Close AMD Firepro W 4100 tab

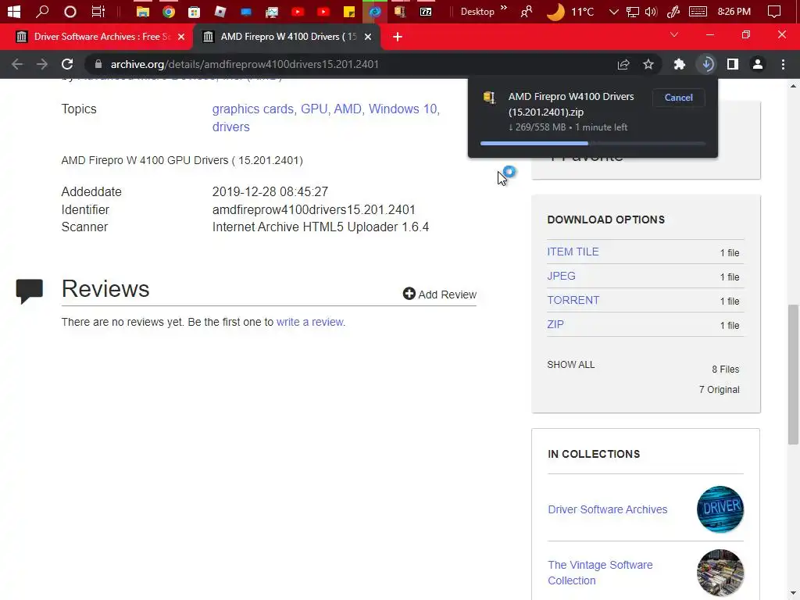(368, 37)
